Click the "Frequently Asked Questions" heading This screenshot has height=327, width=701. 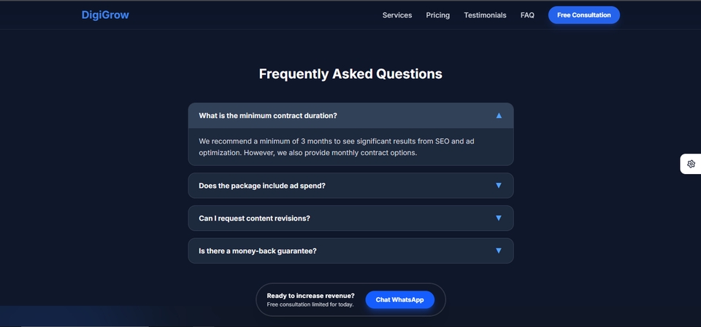point(350,74)
